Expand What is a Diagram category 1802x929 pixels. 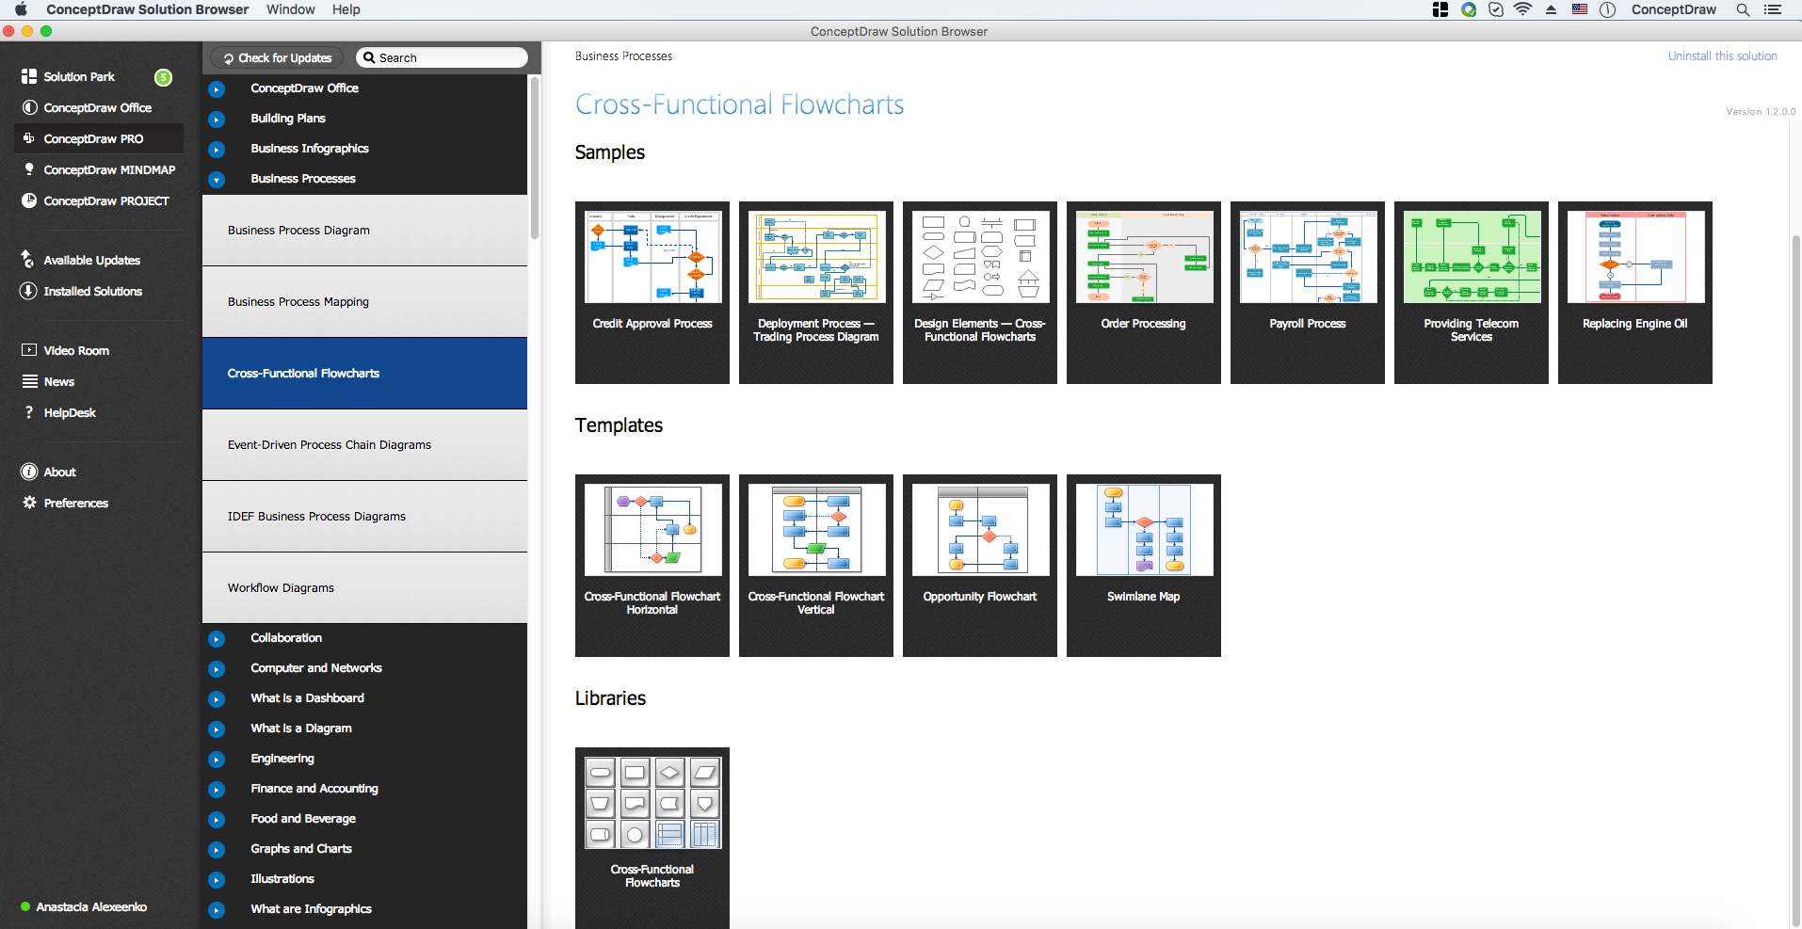pyautogui.click(x=217, y=729)
